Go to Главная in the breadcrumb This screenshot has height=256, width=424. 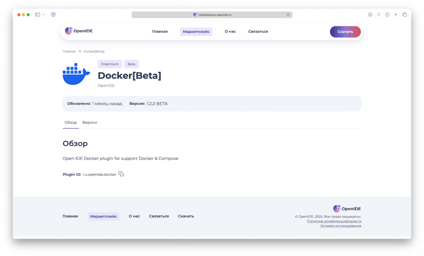(69, 51)
